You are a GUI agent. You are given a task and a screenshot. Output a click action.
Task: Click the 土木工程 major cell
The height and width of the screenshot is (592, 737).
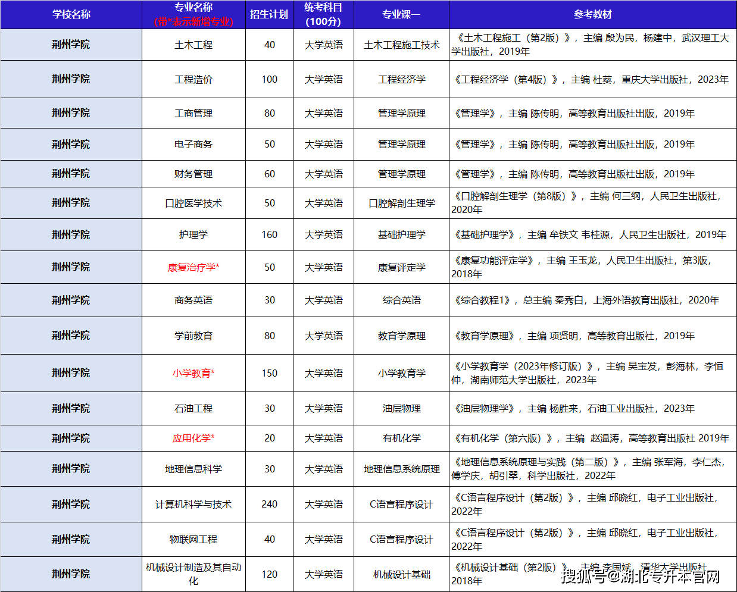(x=193, y=45)
